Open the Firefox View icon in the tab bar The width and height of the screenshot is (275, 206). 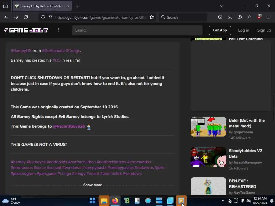5,6
